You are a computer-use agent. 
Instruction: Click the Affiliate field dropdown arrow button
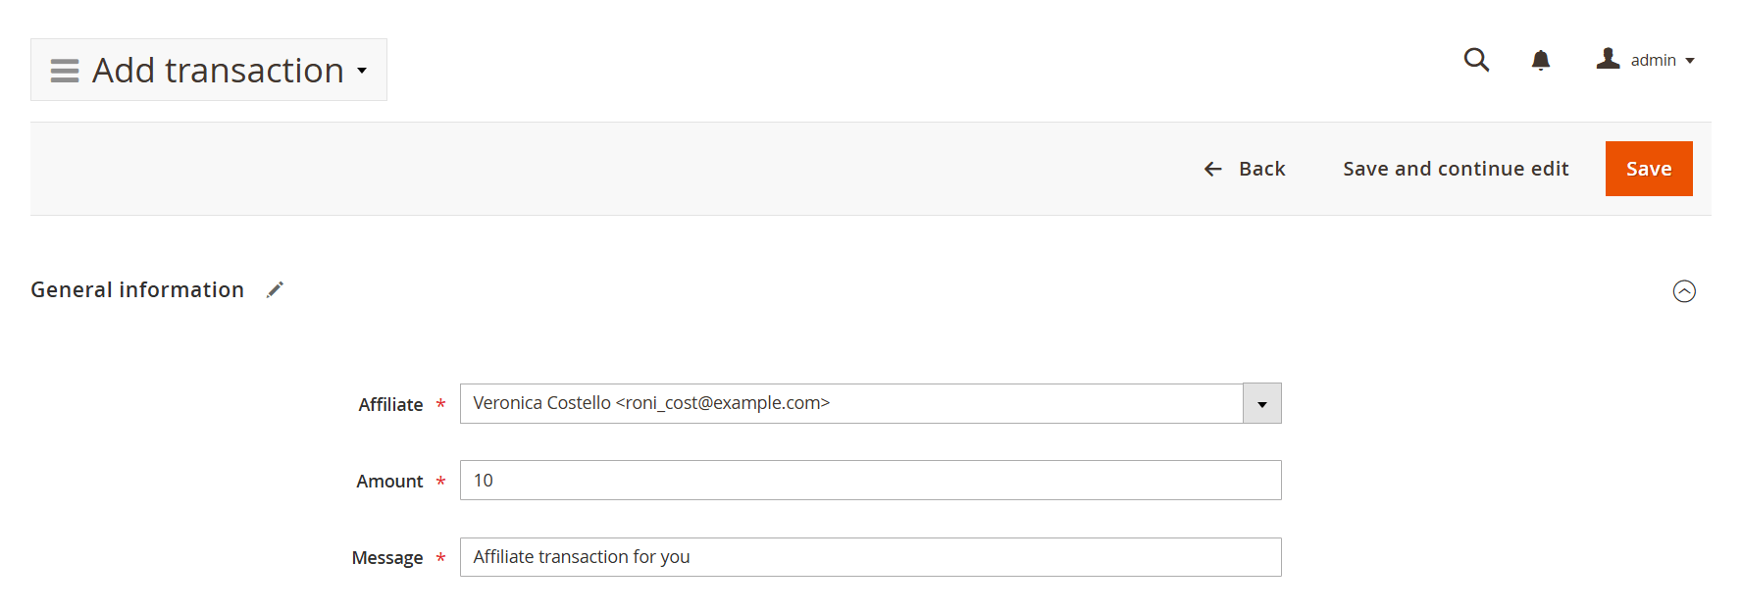tap(1260, 403)
